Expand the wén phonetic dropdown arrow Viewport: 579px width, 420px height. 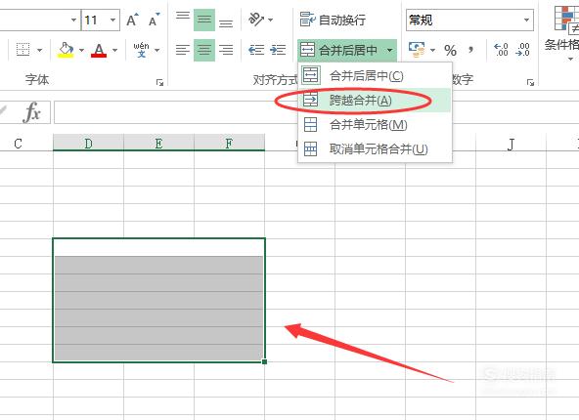click(157, 50)
